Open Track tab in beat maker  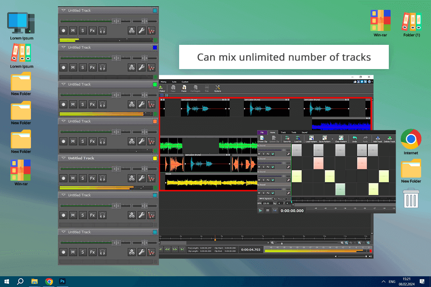tap(283, 132)
